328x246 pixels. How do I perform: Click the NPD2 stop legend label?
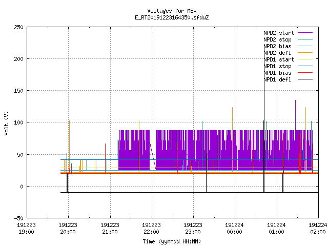277,39
